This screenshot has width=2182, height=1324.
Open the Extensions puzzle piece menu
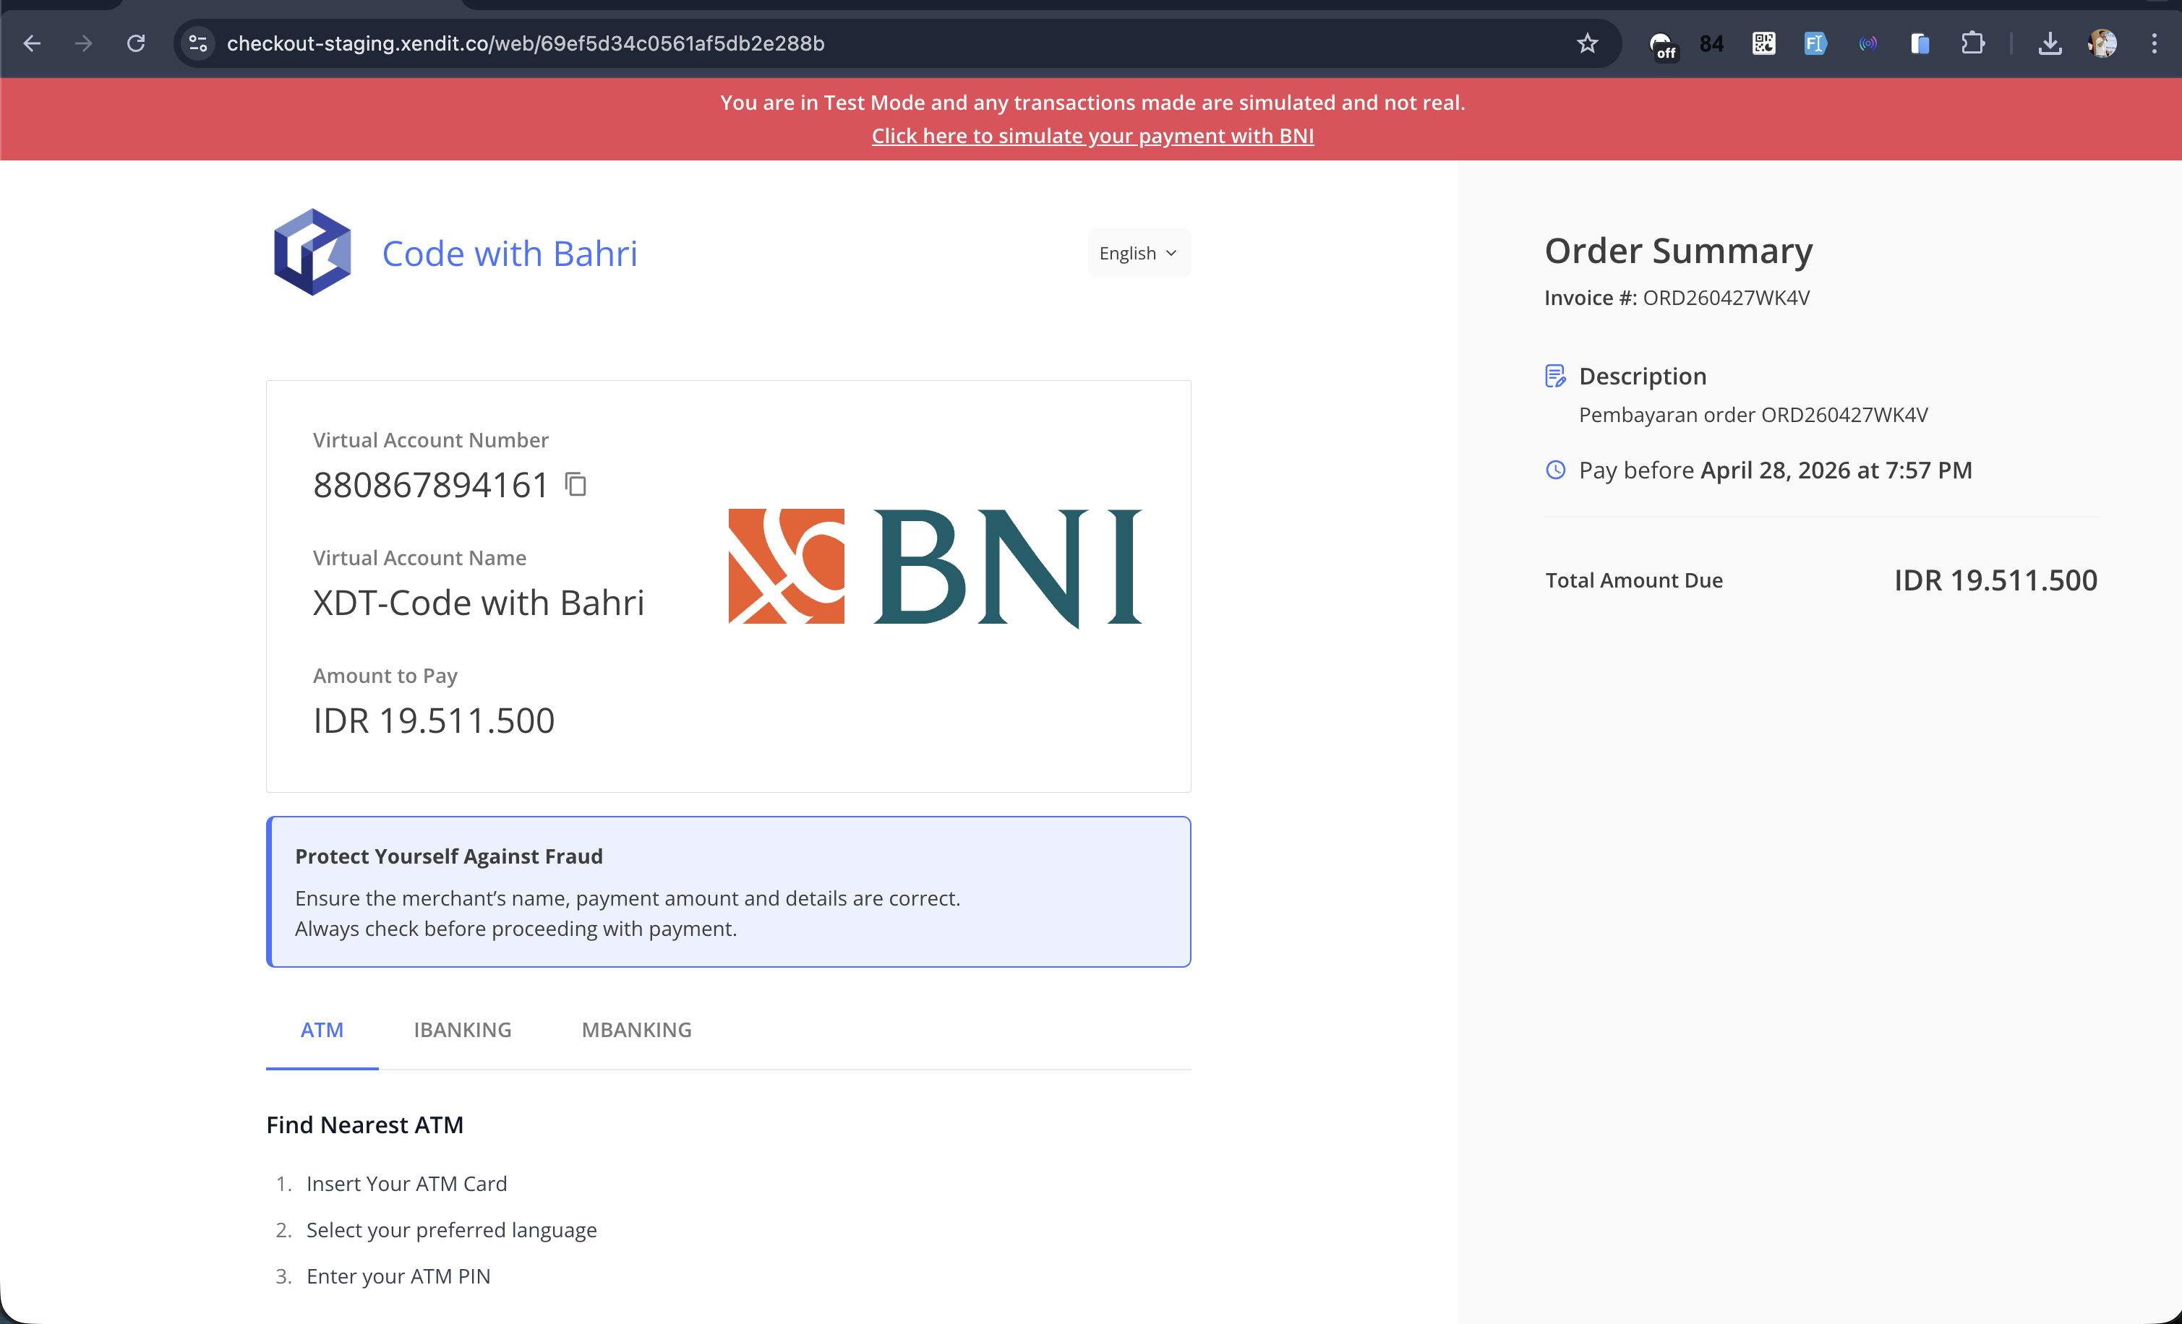click(x=1972, y=43)
